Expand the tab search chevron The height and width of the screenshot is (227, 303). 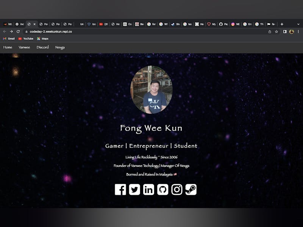(298, 24)
